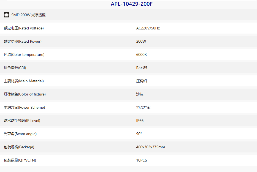
Task: Click the AC220V/50Hz value
Action: 148,28
